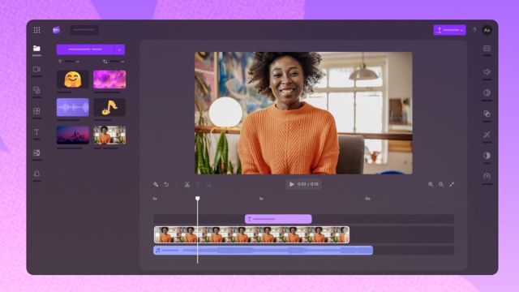Open the Speed gauge icon

click(487, 176)
